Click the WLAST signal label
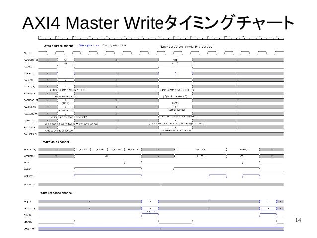This screenshot has height=238, width=317. [x=27, y=163]
